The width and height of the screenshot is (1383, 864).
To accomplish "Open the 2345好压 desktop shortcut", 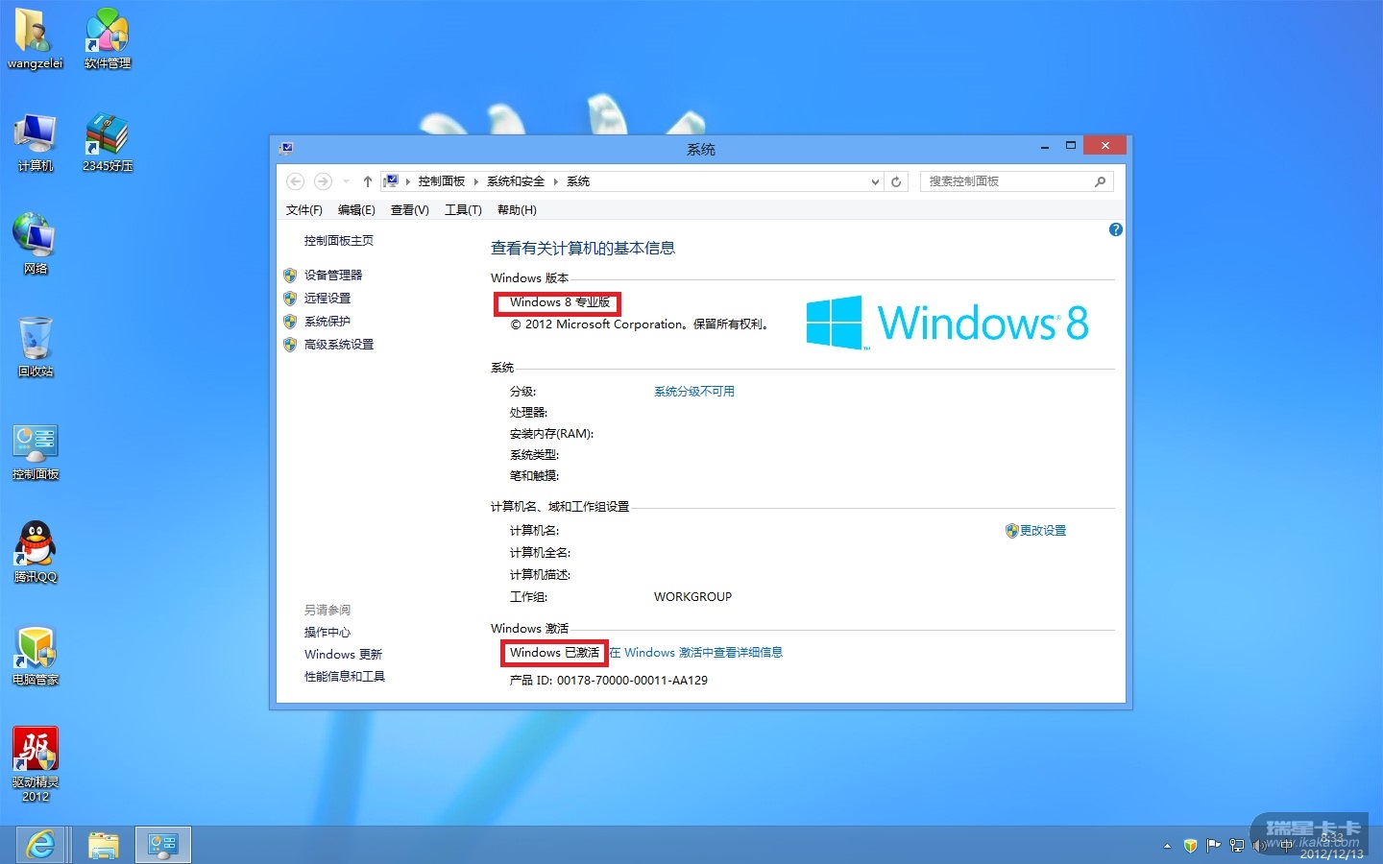I will coord(107,142).
